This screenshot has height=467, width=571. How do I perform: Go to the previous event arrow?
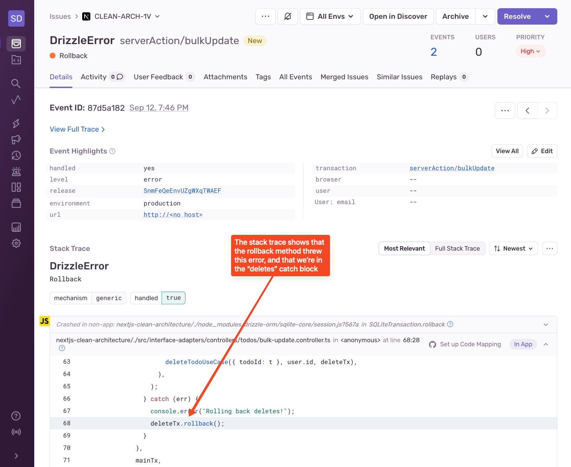point(527,110)
